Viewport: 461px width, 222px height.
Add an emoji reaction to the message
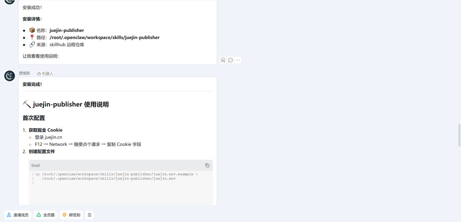(223, 60)
